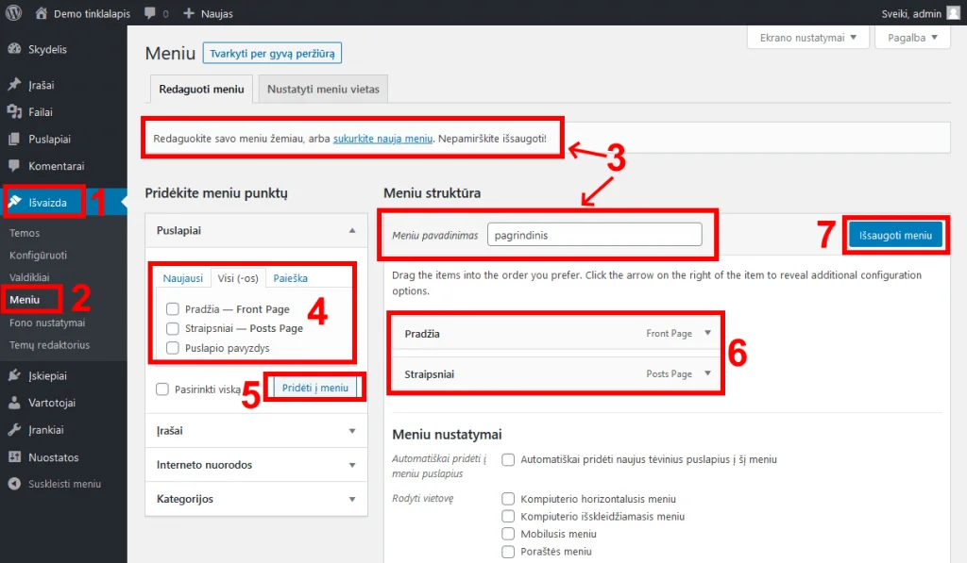The height and width of the screenshot is (563, 967).
Task: Open the Pagalba help dropdown
Action: coord(913,38)
